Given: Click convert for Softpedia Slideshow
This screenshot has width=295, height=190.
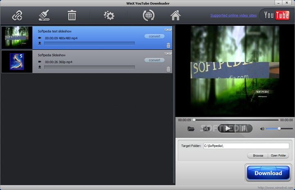Looking at the screenshot, I should point(154,60).
